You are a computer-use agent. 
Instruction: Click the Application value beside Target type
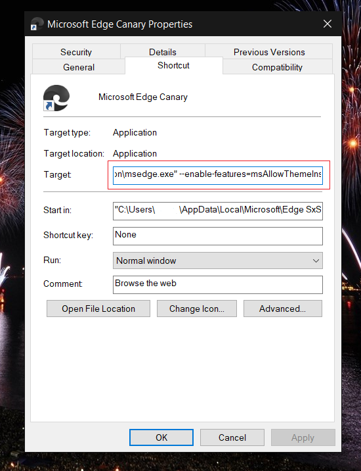135,132
